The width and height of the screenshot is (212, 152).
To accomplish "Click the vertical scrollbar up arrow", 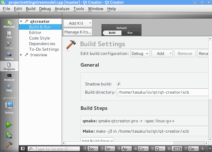I will (x=210, y=38).
